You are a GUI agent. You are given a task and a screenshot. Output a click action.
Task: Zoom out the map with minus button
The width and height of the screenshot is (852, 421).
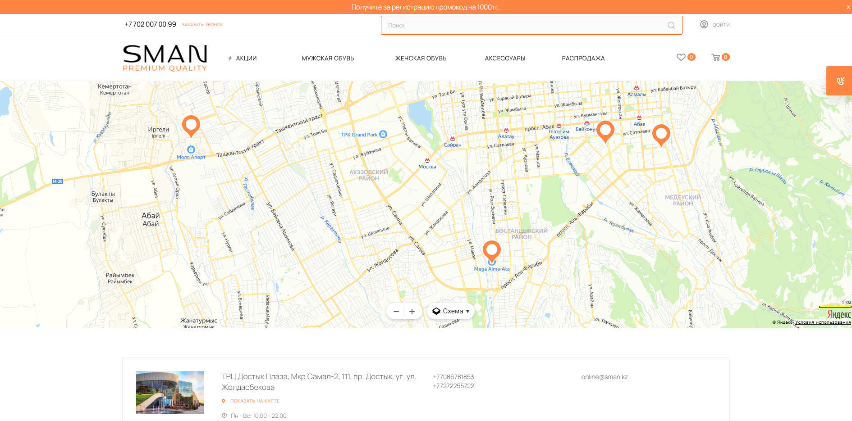coord(396,312)
